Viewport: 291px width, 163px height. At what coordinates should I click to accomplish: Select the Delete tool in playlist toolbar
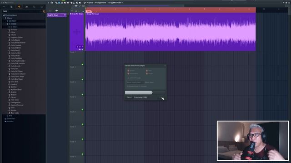coord(62,3)
